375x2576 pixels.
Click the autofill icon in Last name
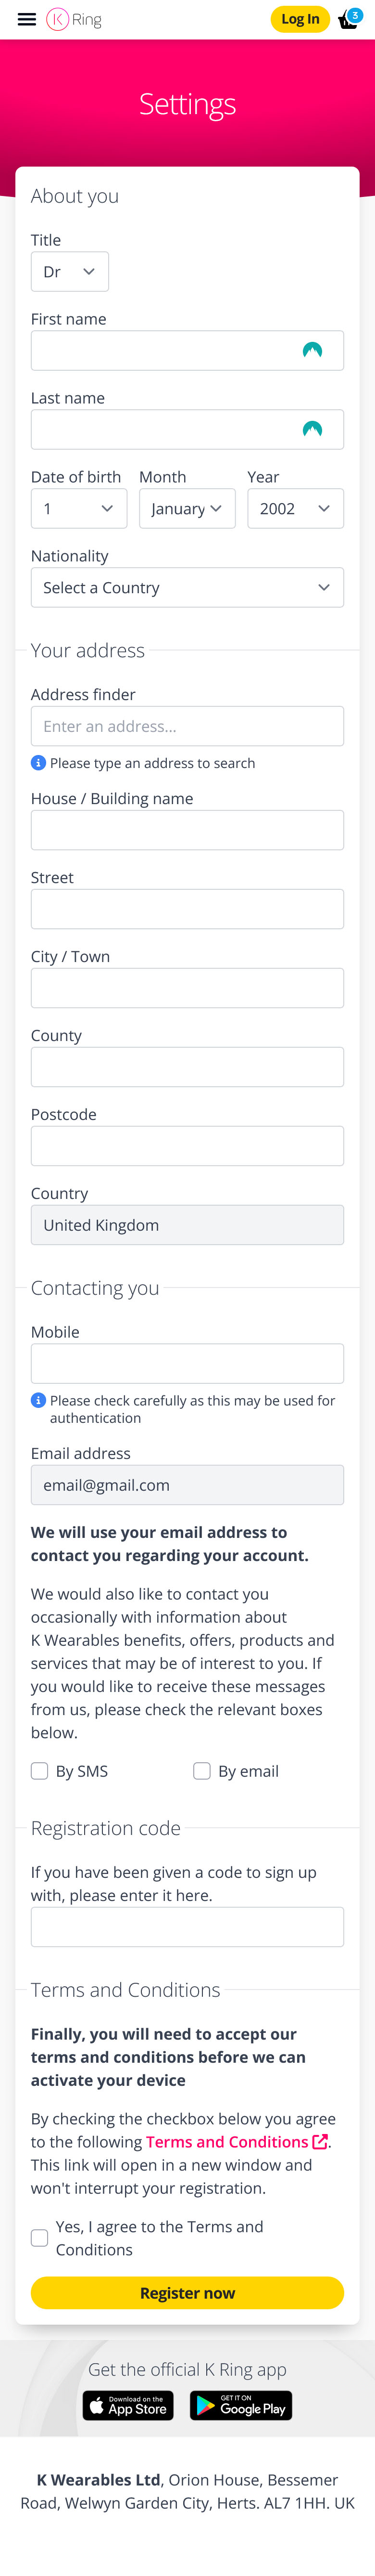[312, 429]
